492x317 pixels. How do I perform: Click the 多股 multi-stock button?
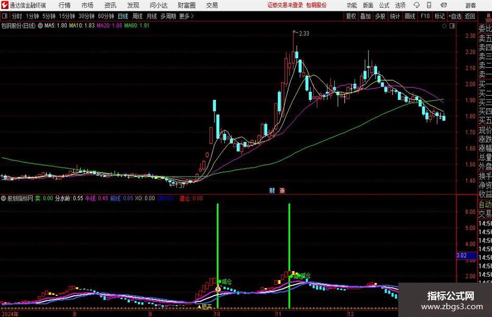point(380,16)
